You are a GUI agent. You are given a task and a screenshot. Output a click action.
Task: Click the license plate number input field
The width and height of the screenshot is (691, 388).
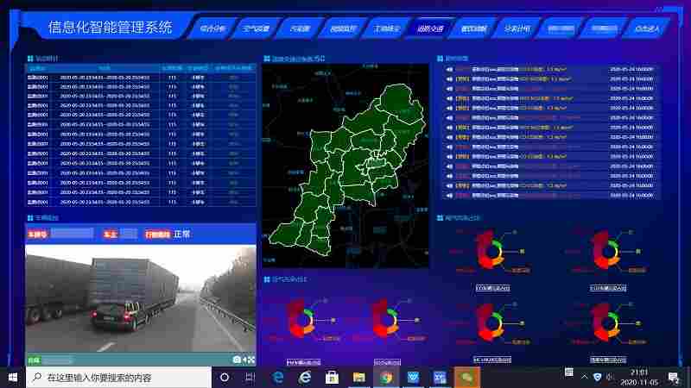(x=72, y=234)
